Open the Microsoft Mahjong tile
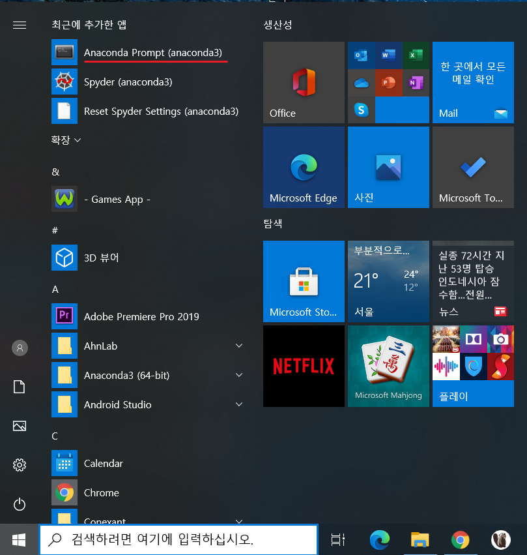The height and width of the screenshot is (555, 527). click(x=388, y=366)
